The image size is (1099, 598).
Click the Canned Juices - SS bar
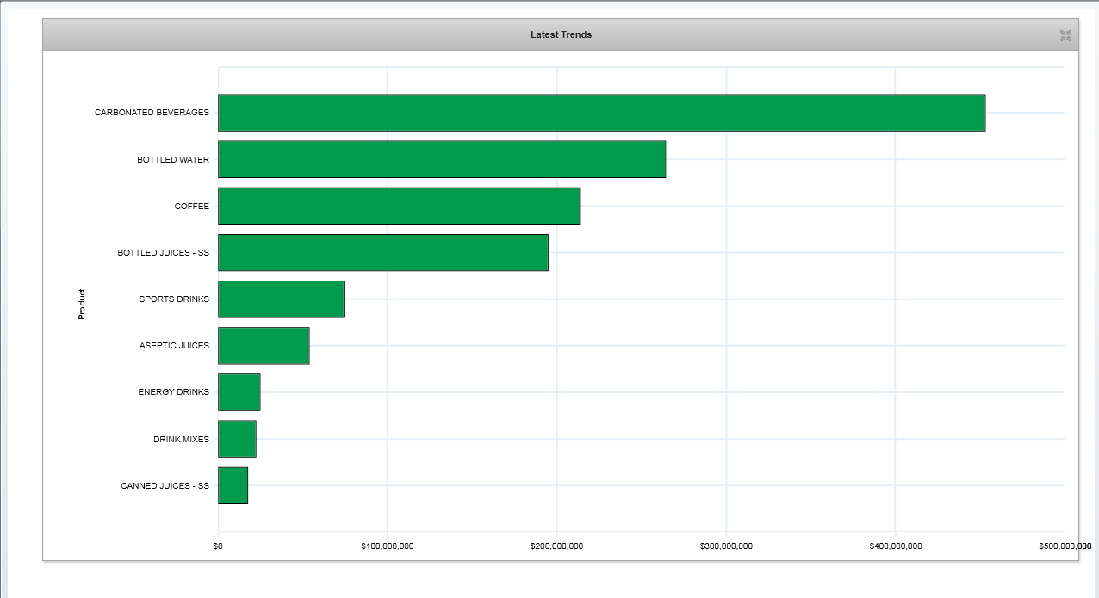(x=233, y=485)
